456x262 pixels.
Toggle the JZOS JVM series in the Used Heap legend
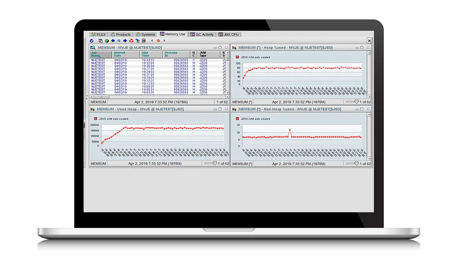[x=96, y=118]
